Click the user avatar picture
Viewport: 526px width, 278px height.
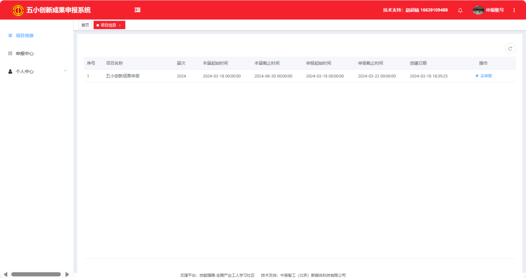pyautogui.click(x=478, y=10)
